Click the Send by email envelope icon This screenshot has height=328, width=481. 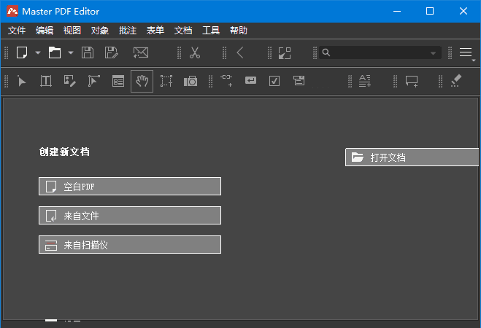141,52
